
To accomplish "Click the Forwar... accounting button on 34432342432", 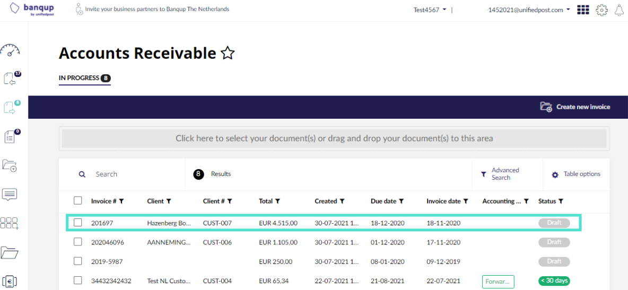I will pos(498,281).
